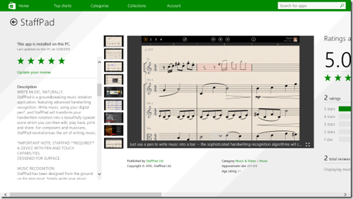Click the large StaffPad screenshot preview
Screen dimensions: 353x199
point(220,92)
